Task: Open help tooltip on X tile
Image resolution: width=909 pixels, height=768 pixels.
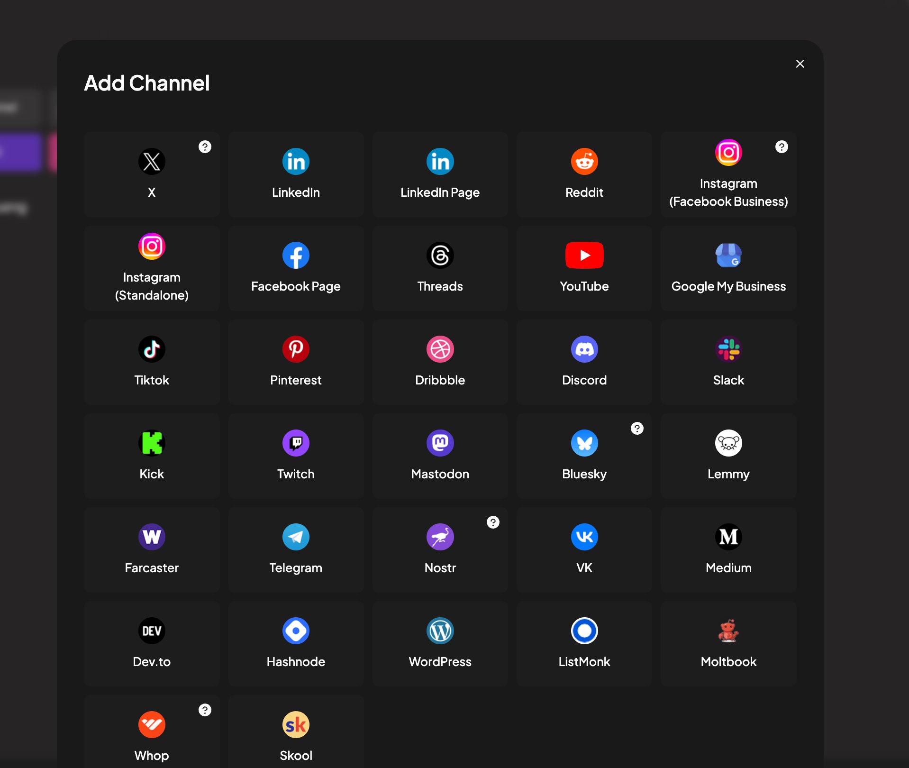Action: 205,147
